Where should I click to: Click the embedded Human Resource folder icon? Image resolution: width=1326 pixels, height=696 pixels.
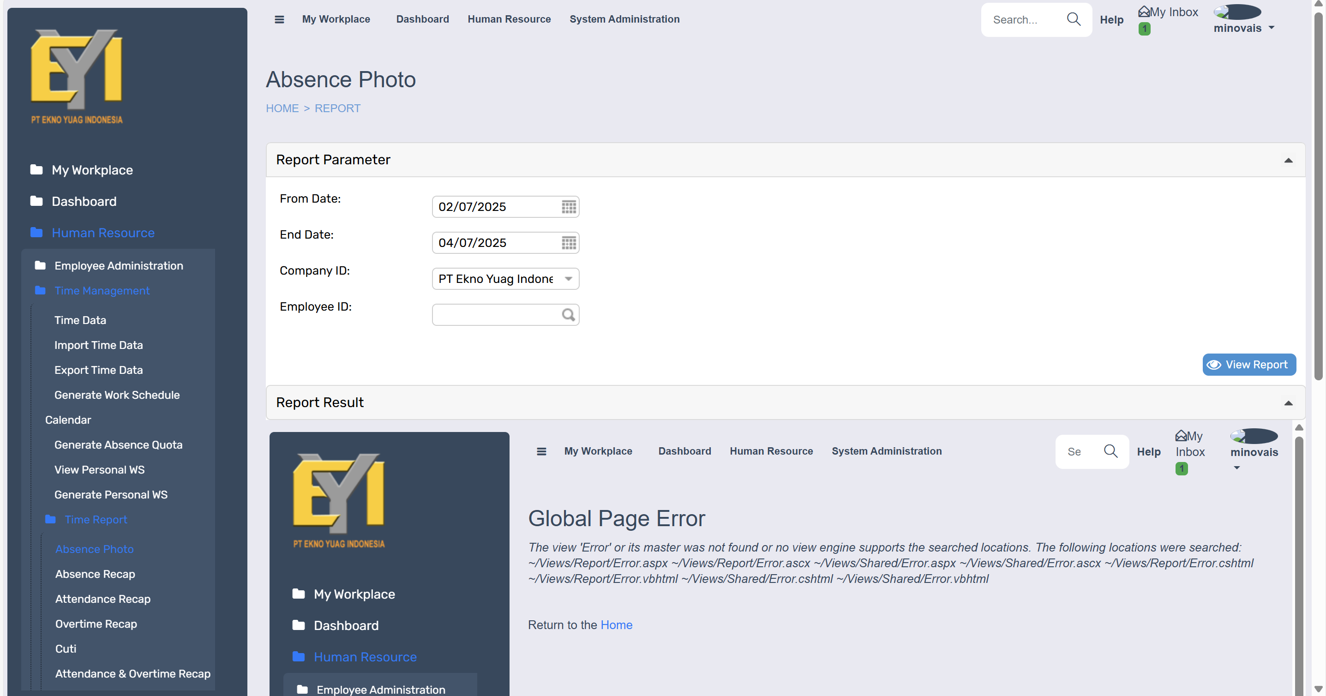(299, 656)
